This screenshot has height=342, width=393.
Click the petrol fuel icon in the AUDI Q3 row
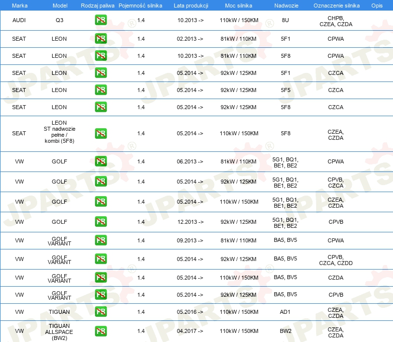point(101,20)
